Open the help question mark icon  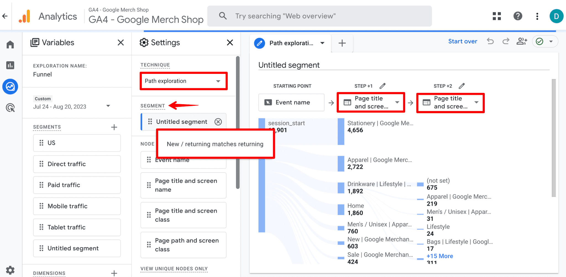coord(518,16)
